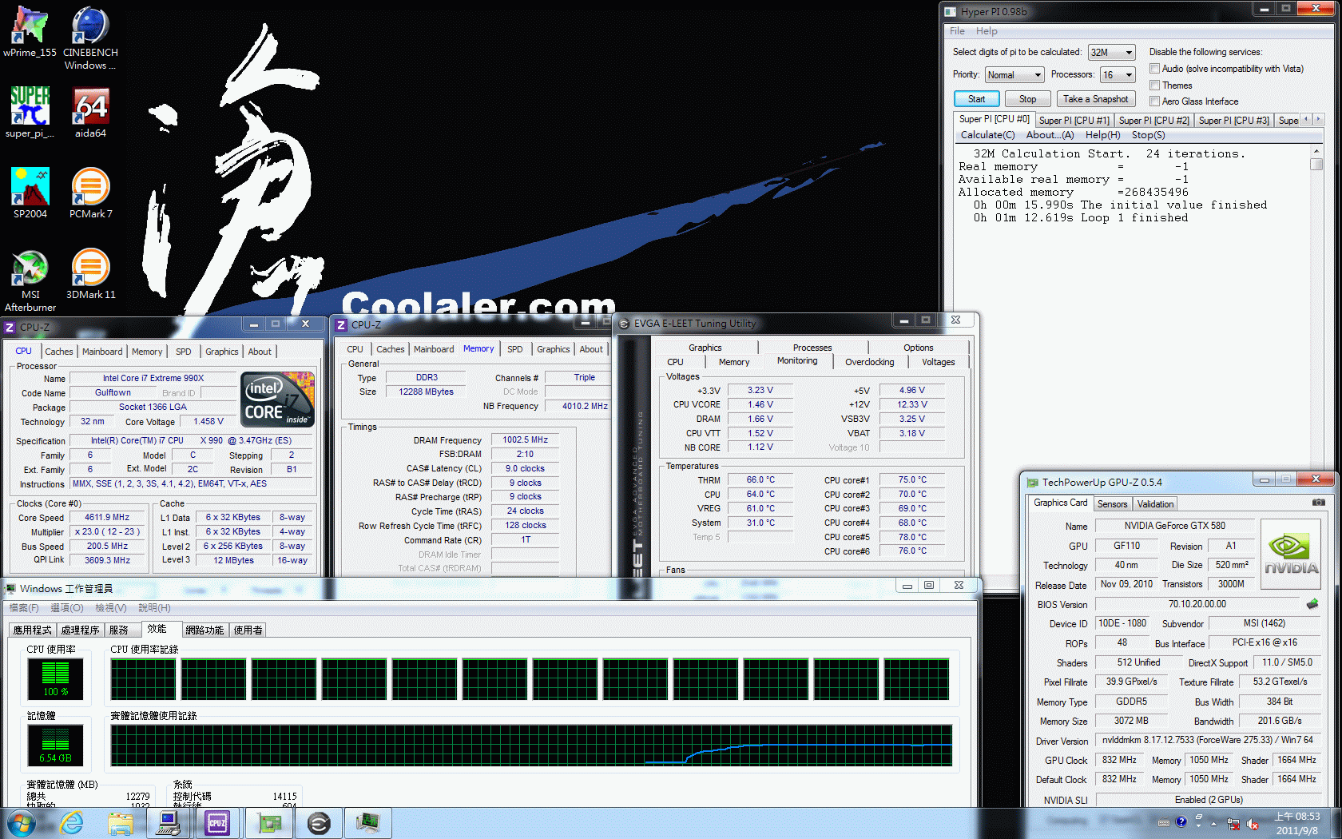The width and height of the screenshot is (1342, 839).
Task: Open digits of pi 32M dropdown
Action: 1111,52
